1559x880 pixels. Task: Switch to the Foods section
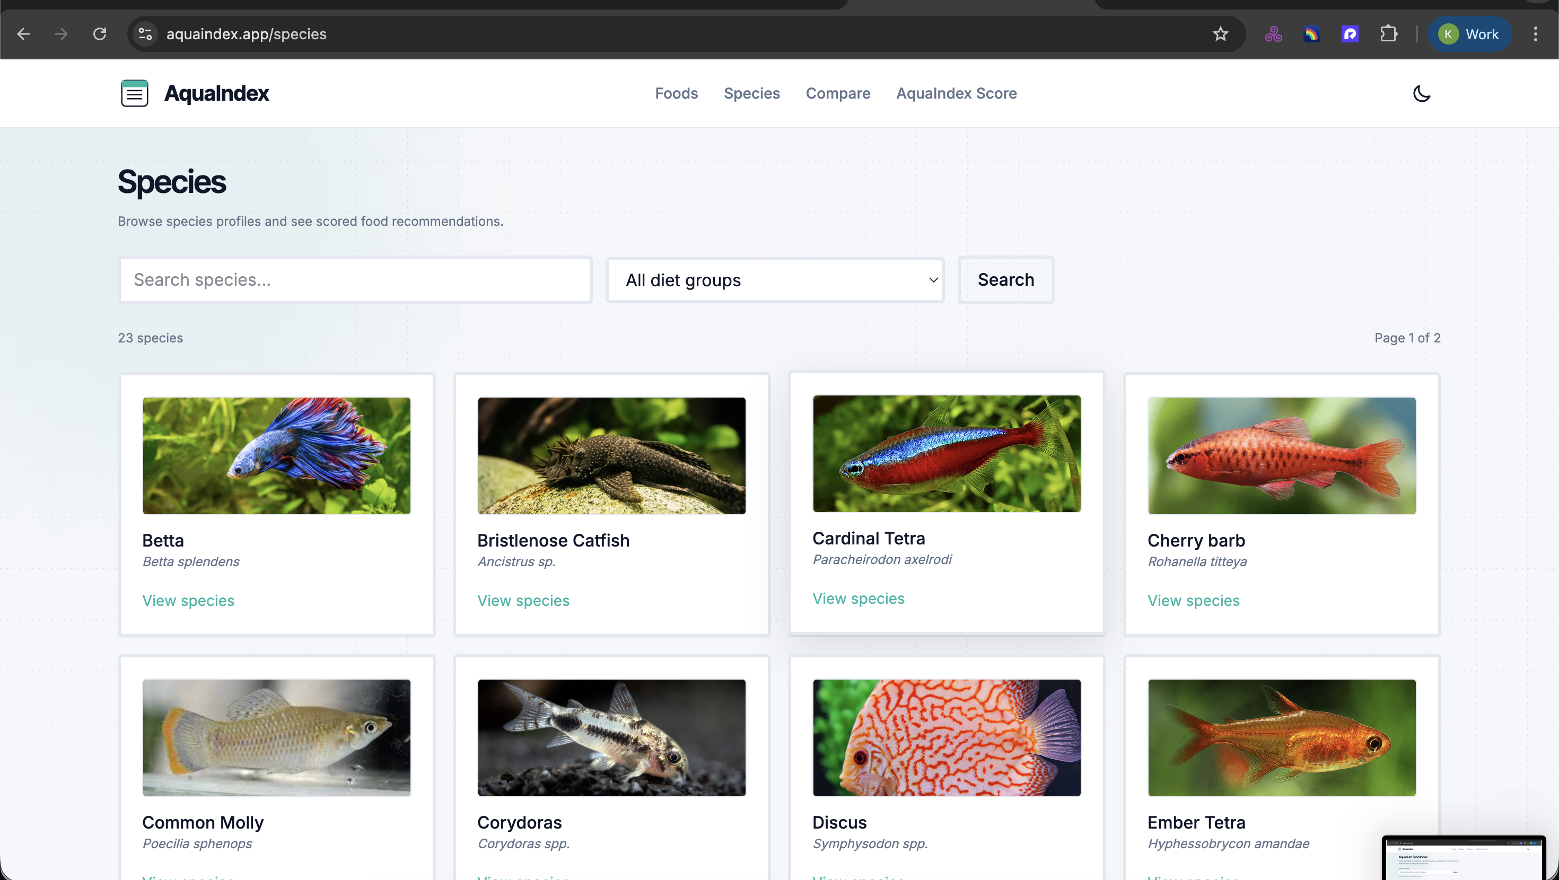[677, 93]
